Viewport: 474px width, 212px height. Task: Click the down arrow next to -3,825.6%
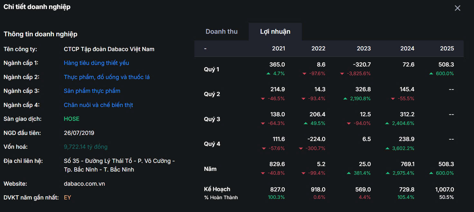342,74
